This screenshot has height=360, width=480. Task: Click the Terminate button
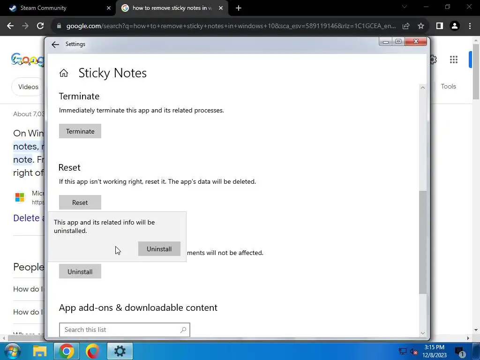pos(80,131)
